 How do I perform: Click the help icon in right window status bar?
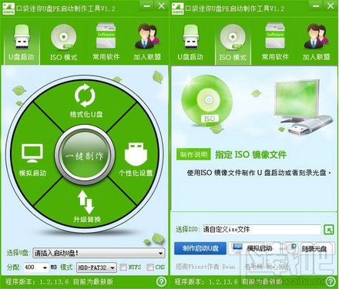tap(331, 281)
